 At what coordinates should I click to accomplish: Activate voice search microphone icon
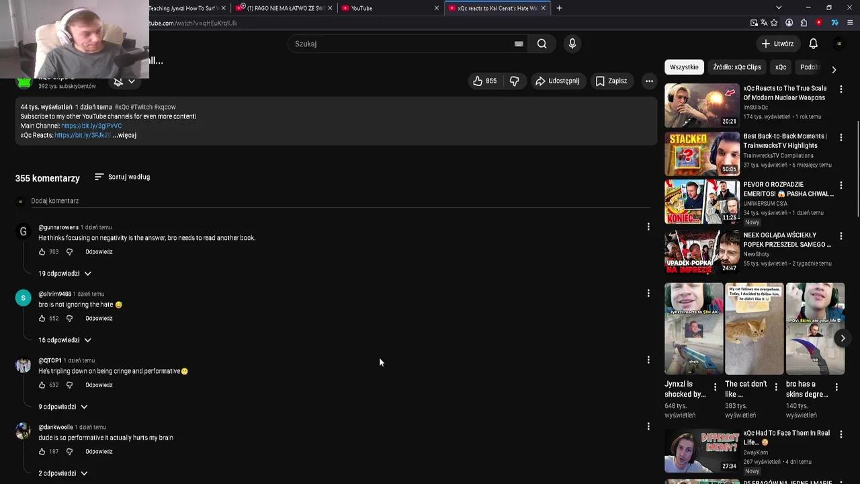572,44
